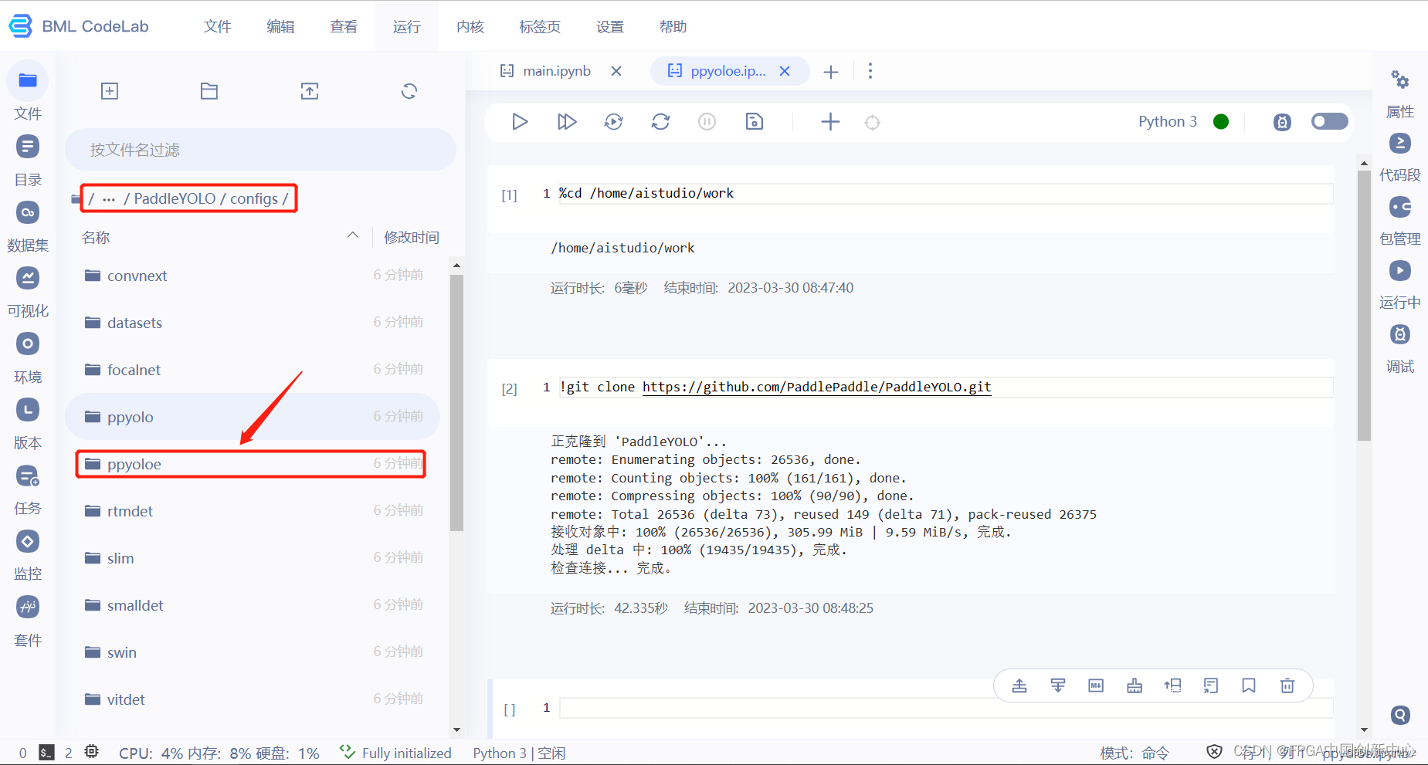Open the 环境 environment panel
The height and width of the screenshot is (765, 1428).
point(28,358)
